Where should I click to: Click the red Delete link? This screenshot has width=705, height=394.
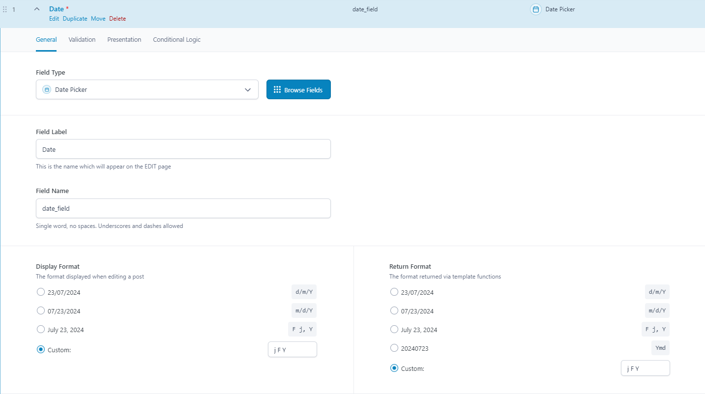pos(117,19)
